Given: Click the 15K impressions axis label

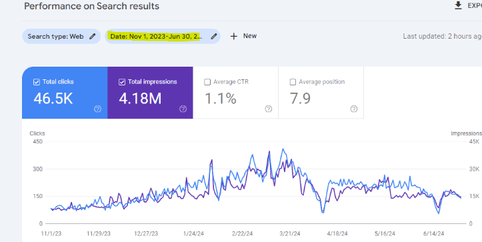Looking at the screenshot, I should coord(474,196).
